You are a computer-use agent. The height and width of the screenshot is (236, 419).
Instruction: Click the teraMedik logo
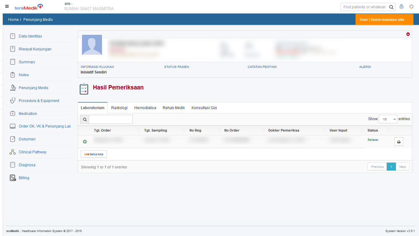pos(29,7)
